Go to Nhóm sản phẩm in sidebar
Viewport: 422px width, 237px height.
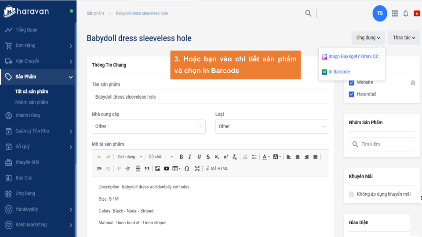pos(32,102)
